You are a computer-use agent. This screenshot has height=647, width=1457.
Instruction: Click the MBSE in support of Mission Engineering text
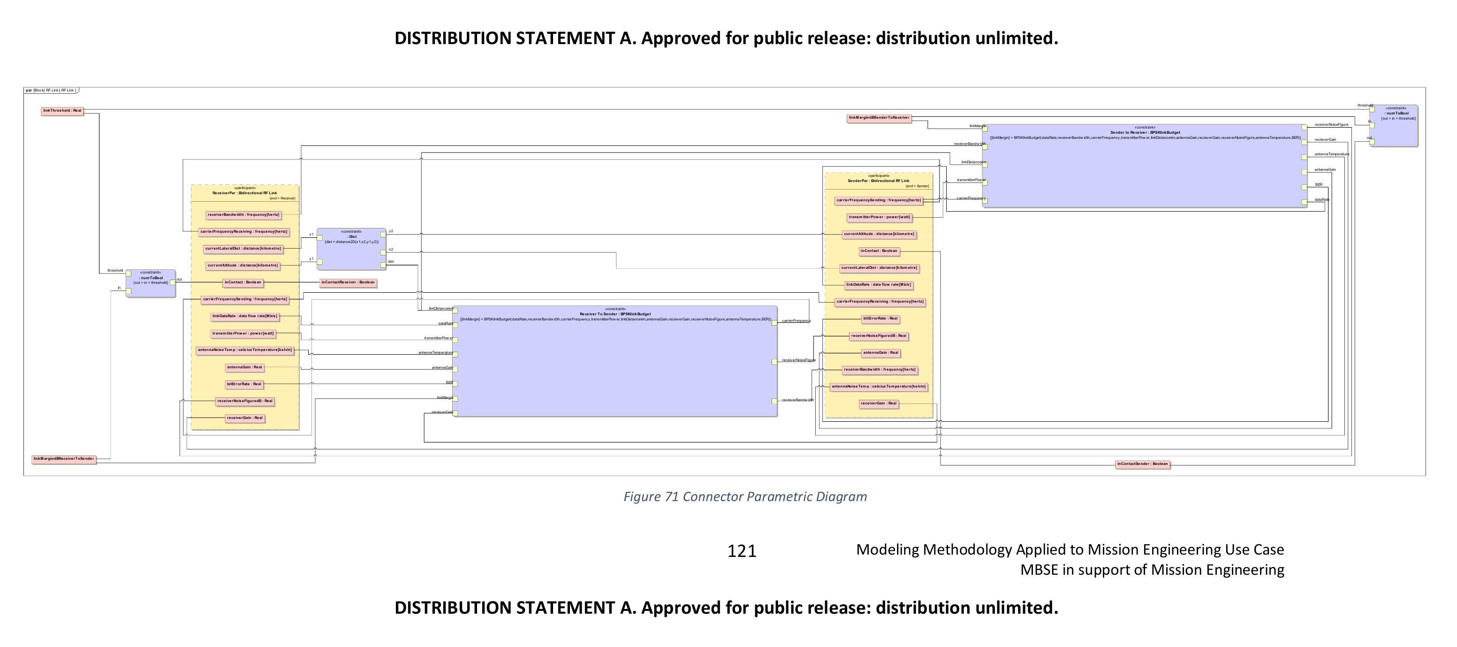pos(1152,570)
